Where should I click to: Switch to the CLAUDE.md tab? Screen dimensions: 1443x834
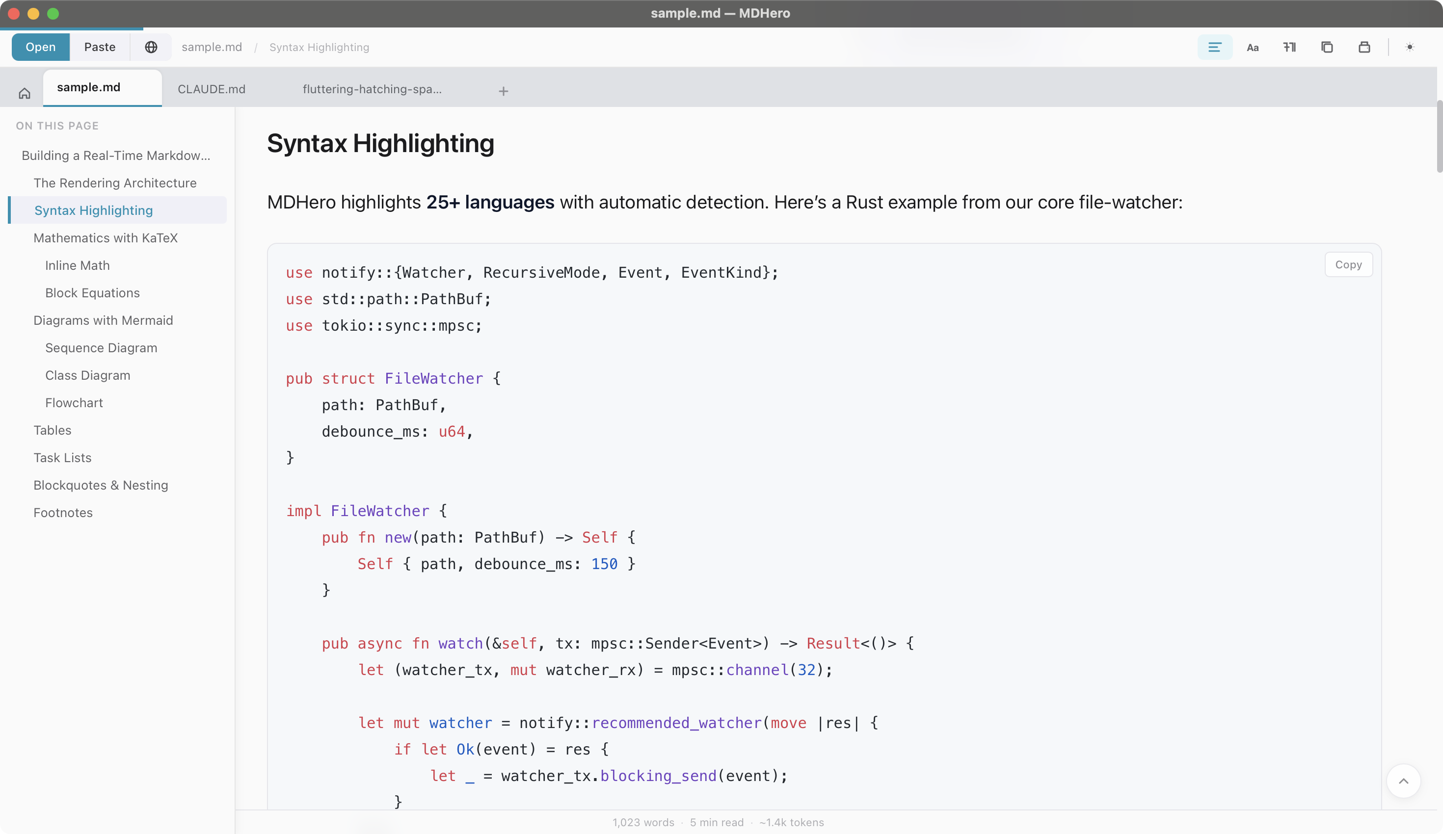pyautogui.click(x=211, y=89)
